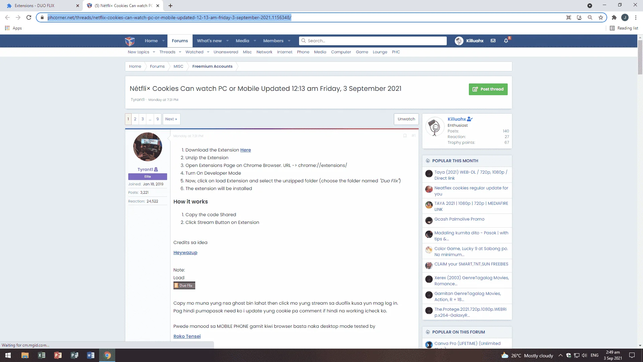Image resolution: width=643 pixels, height=362 pixels.
Task: Open new browser tab
Action: click(170, 6)
